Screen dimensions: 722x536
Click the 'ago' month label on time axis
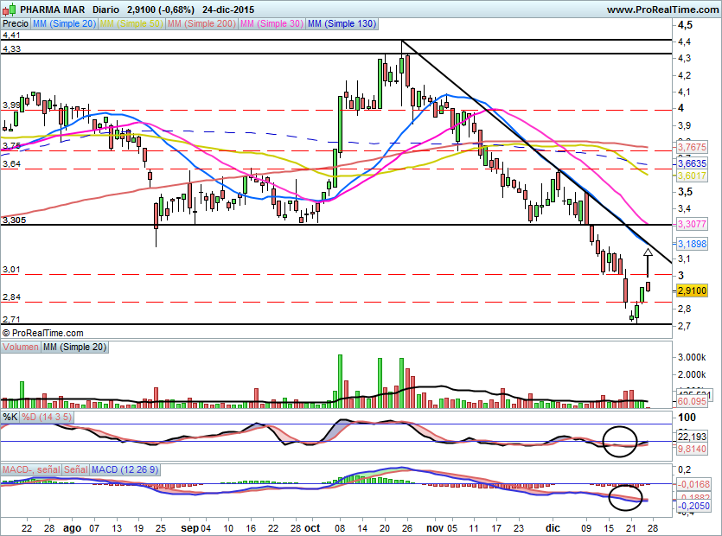[72, 528]
